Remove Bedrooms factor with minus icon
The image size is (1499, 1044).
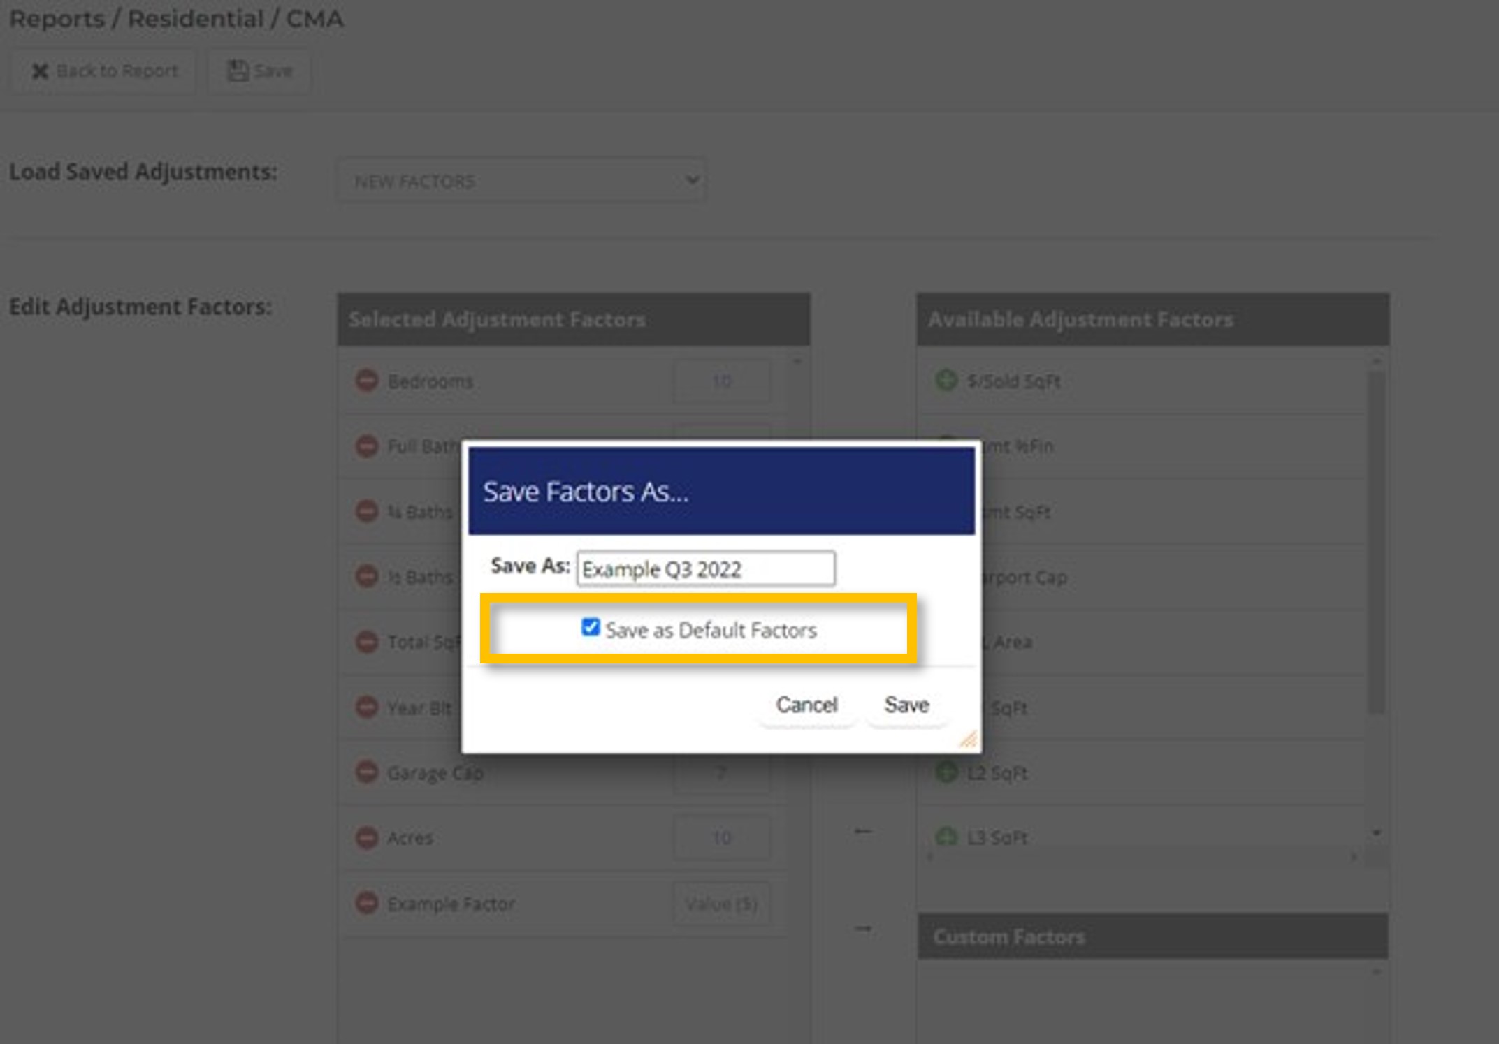pos(366,381)
